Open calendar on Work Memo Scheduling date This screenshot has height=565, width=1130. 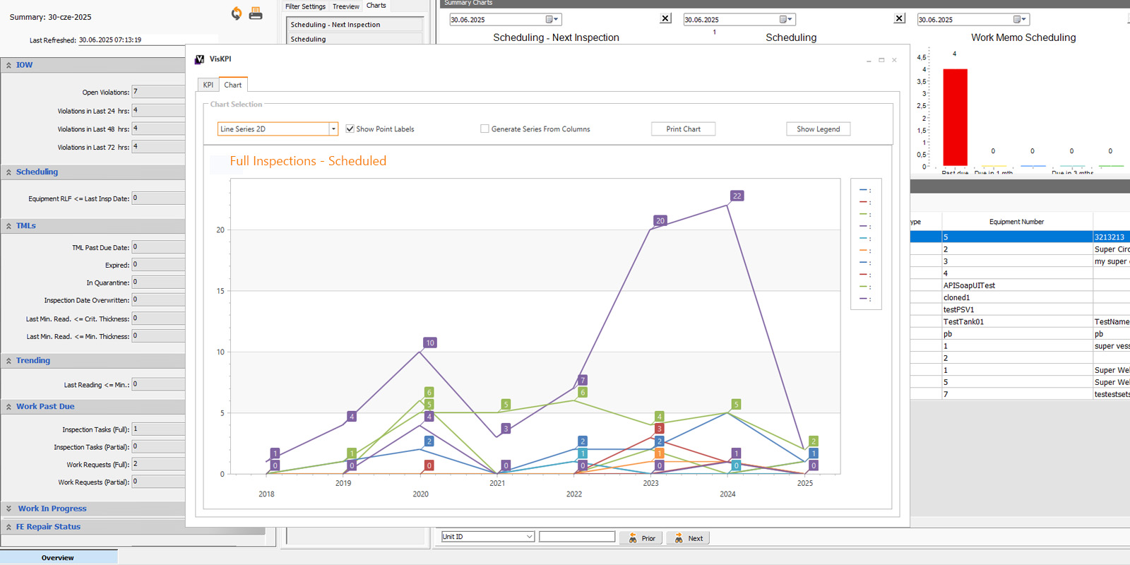click(1020, 20)
